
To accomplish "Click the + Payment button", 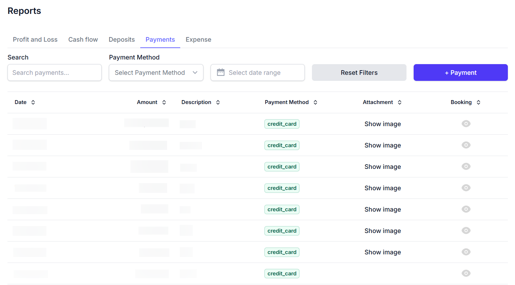I will point(460,73).
